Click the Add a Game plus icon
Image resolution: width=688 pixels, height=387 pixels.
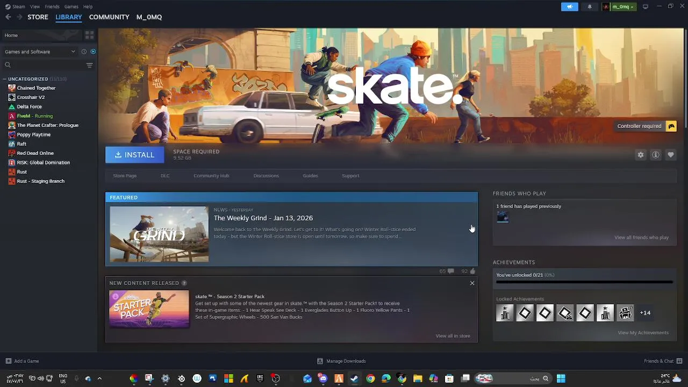tap(8, 361)
